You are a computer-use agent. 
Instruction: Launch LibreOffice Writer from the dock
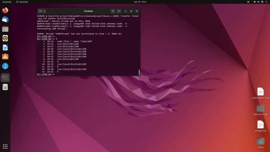(x=5, y=48)
